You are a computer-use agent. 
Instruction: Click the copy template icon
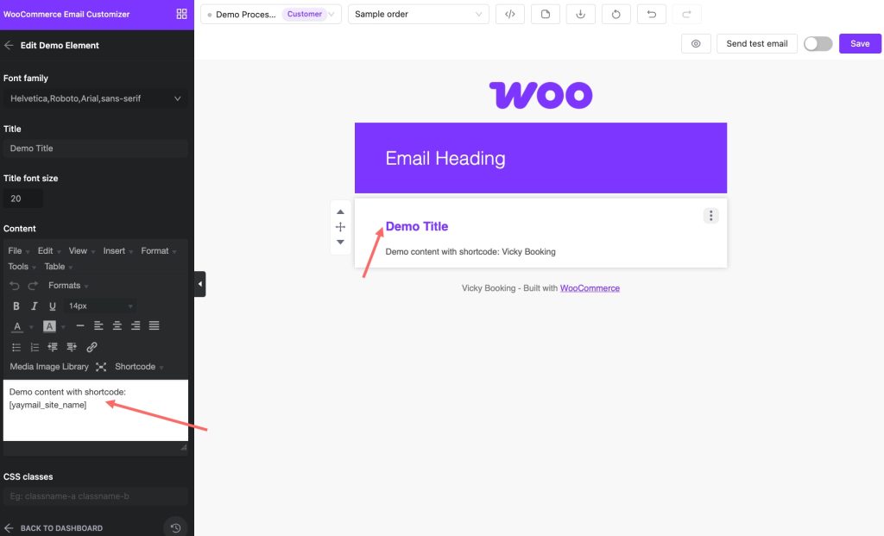point(546,14)
